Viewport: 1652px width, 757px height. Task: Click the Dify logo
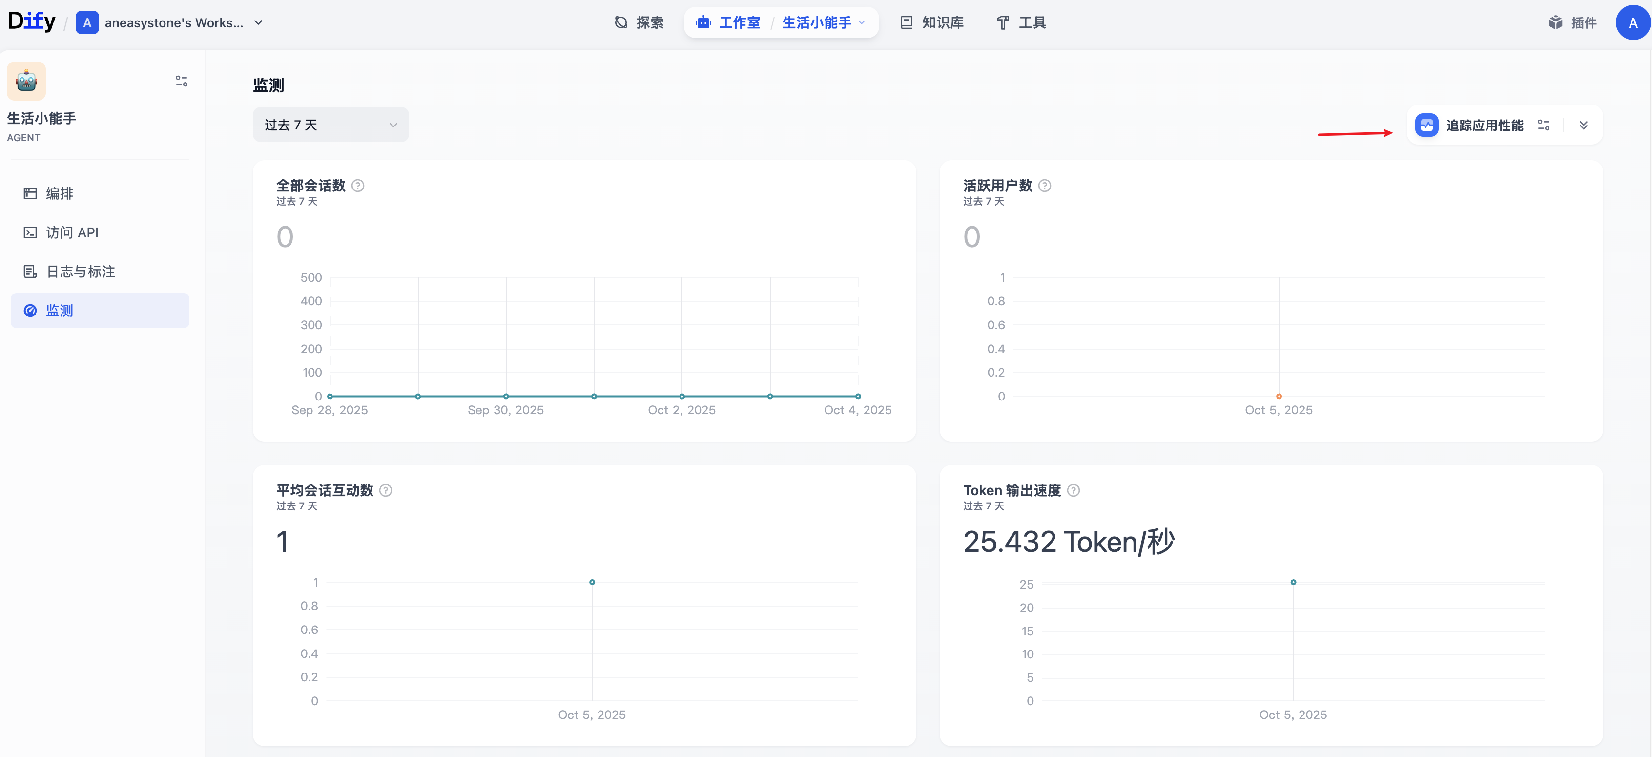(x=31, y=22)
